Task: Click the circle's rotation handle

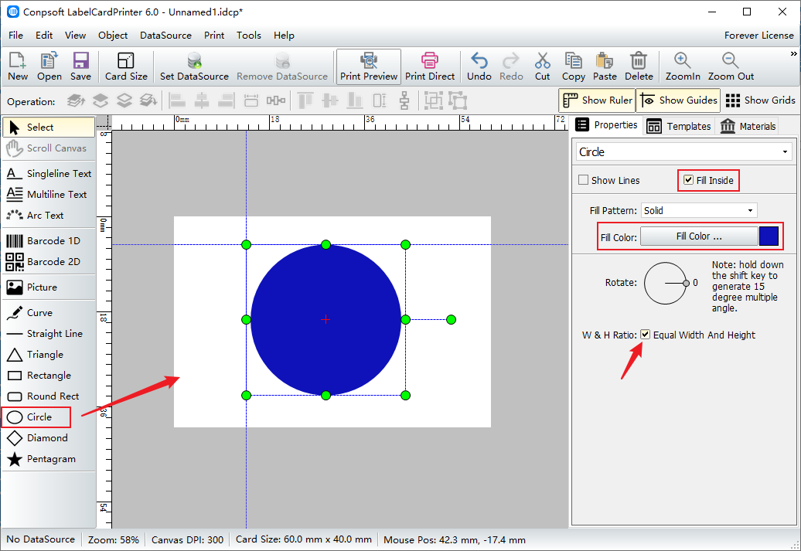Action: point(451,320)
